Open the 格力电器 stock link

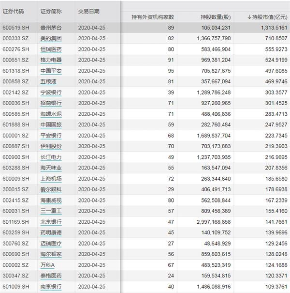coord(51,60)
